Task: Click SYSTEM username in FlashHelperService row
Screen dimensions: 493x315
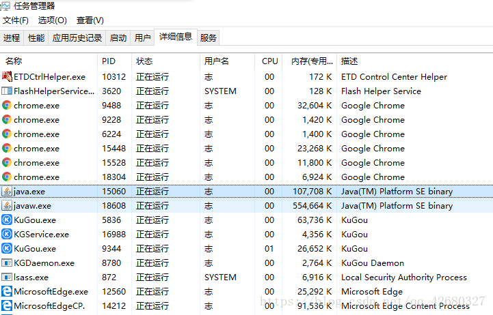Action: coord(220,91)
